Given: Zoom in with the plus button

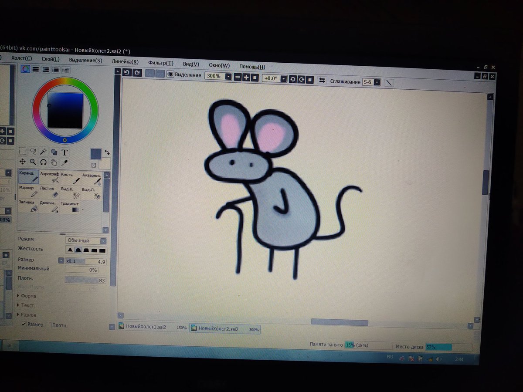Looking at the screenshot, I should click(246, 78).
